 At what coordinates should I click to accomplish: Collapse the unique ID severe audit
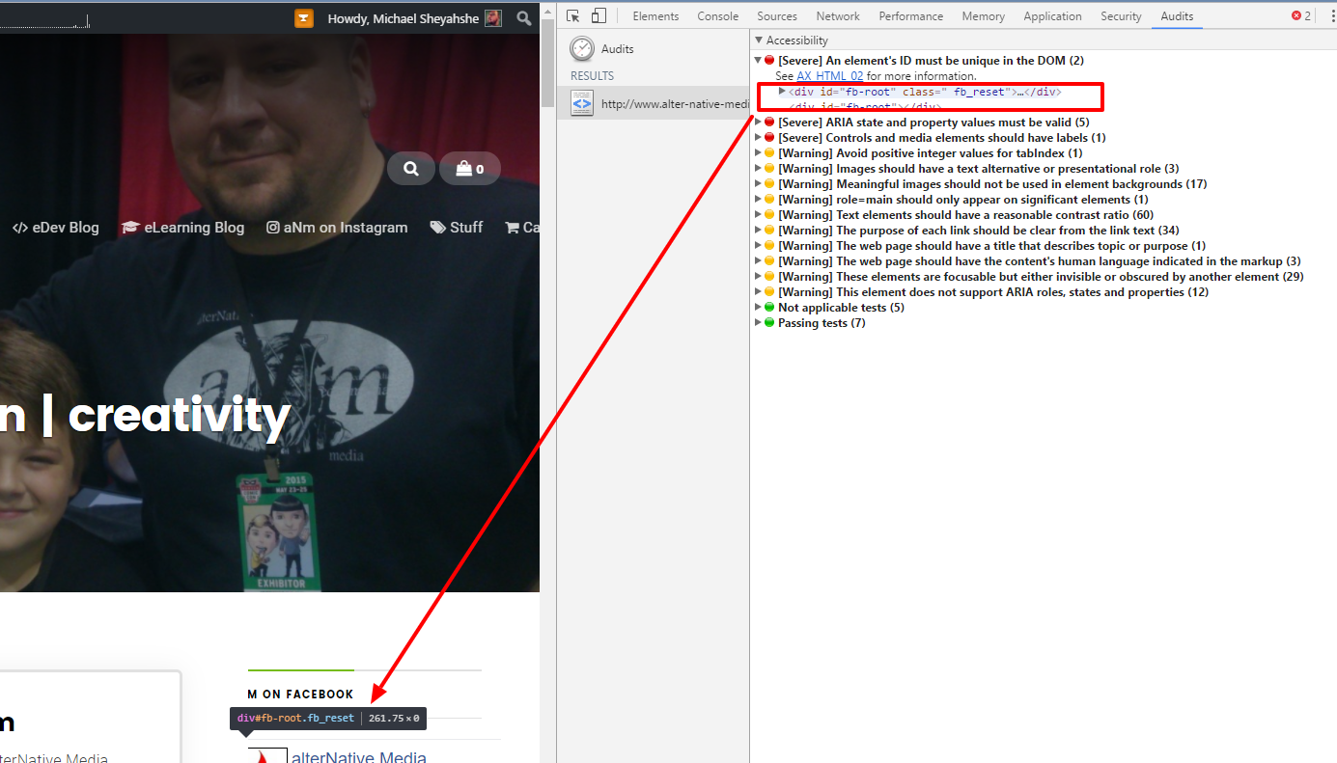(x=759, y=61)
